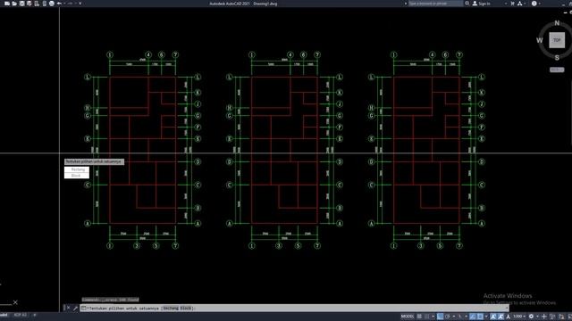The image size is (572, 321).
Task: Click the wrench customize icon on the command line
Action: pyautogui.click(x=75, y=308)
